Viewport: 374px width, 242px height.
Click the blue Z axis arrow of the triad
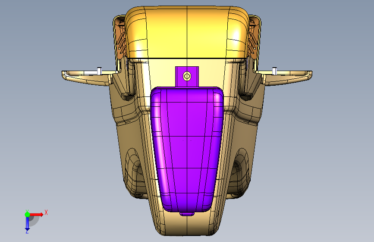tap(27, 223)
